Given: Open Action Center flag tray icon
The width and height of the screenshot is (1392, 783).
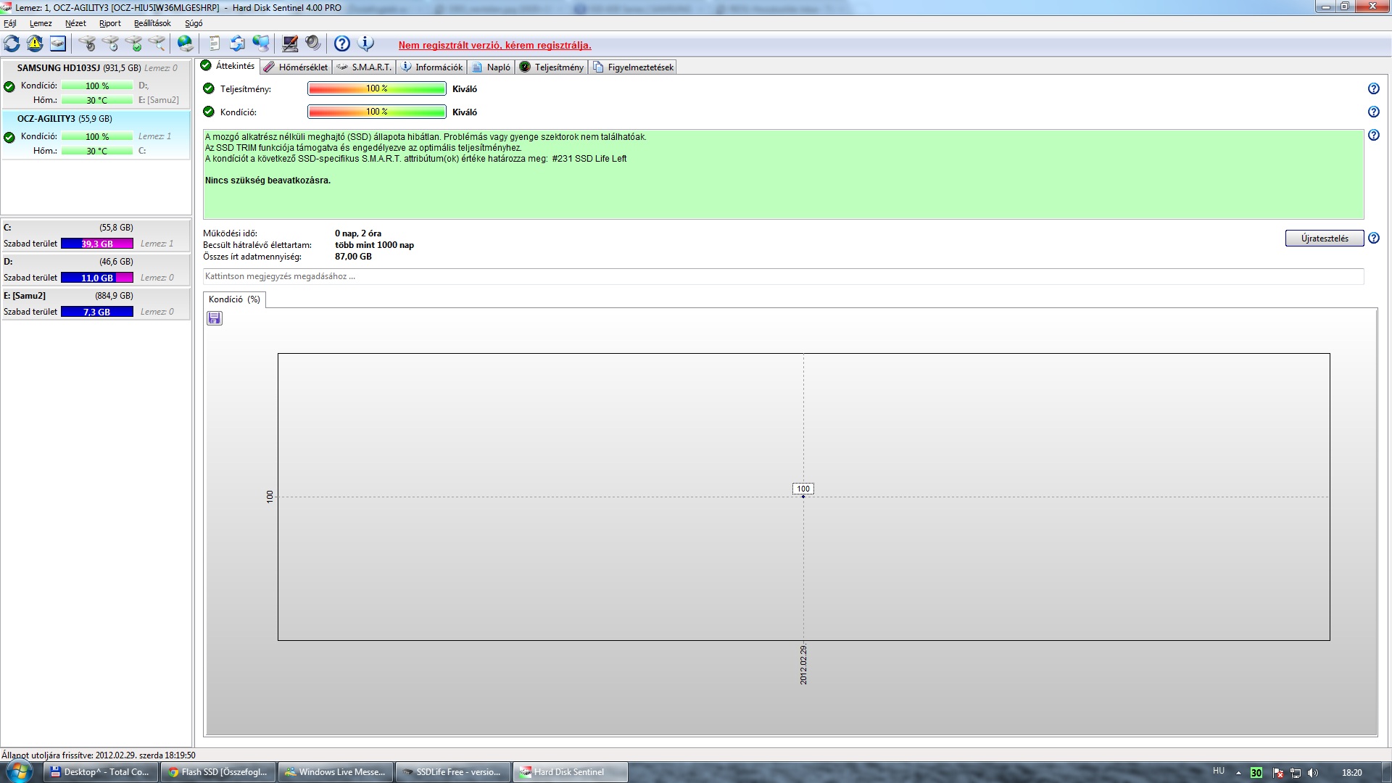Looking at the screenshot, I should pyautogui.click(x=1278, y=773).
